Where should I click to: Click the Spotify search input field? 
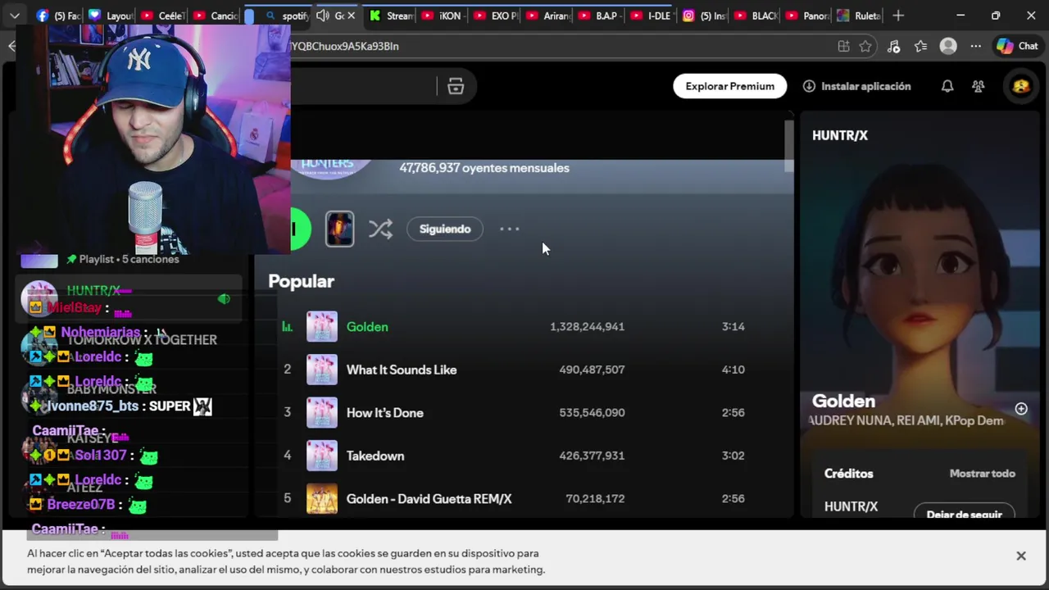tap(363, 86)
